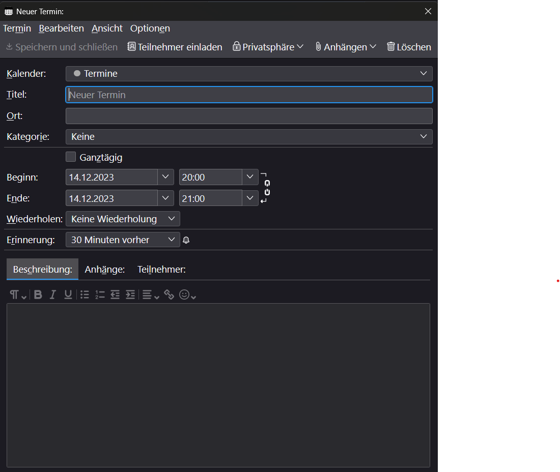
Task: Click the reminder bell icon
Action: pos(186,240)
